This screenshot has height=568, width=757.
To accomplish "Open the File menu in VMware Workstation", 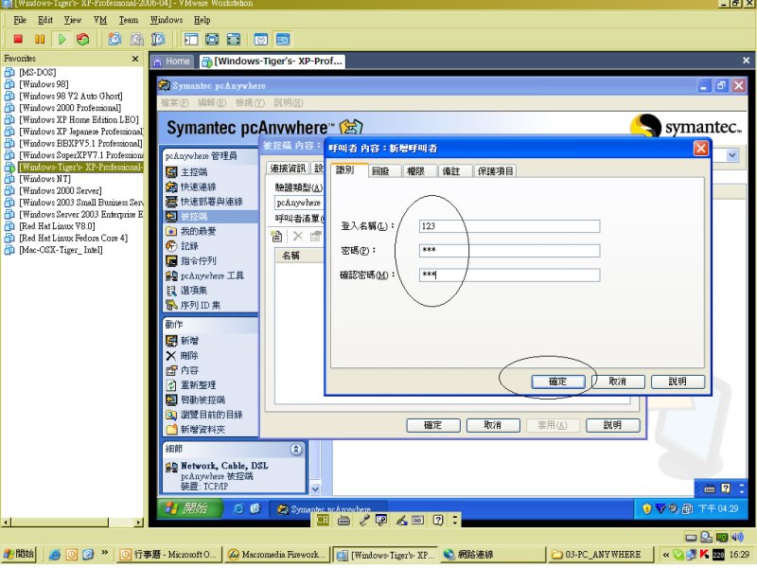I will pyautogui.click(x=20, y=20).
